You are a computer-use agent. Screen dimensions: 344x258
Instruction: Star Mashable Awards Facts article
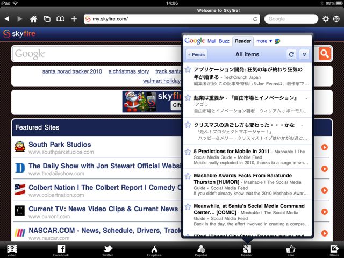click(188, 176)
